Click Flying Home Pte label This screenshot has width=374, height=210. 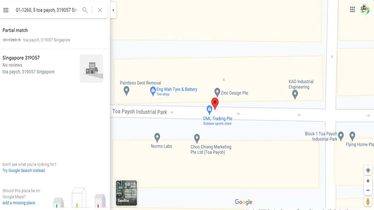pyautogui.click(x=360, y=144)
